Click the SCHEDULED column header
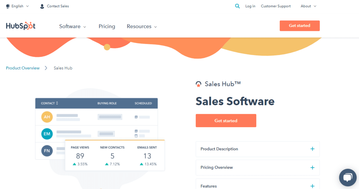 143,103
